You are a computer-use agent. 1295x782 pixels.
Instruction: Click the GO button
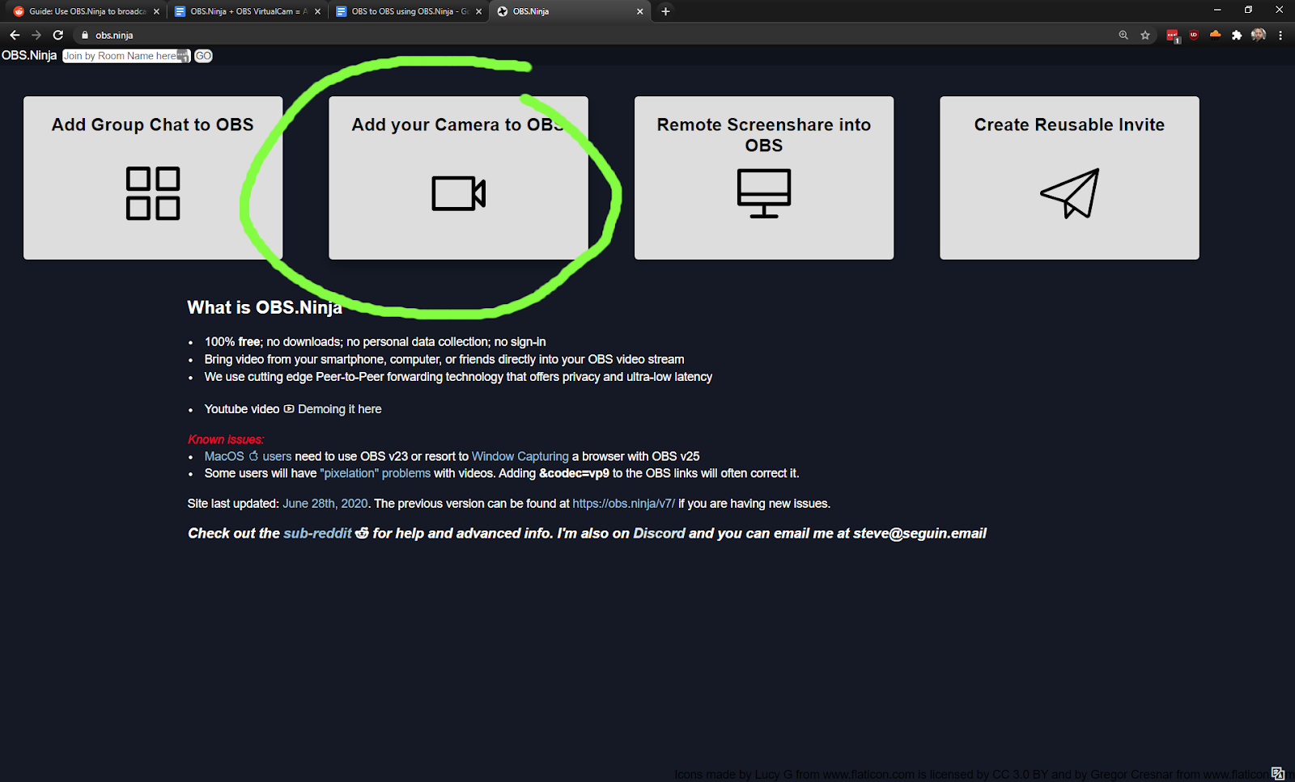203,56
